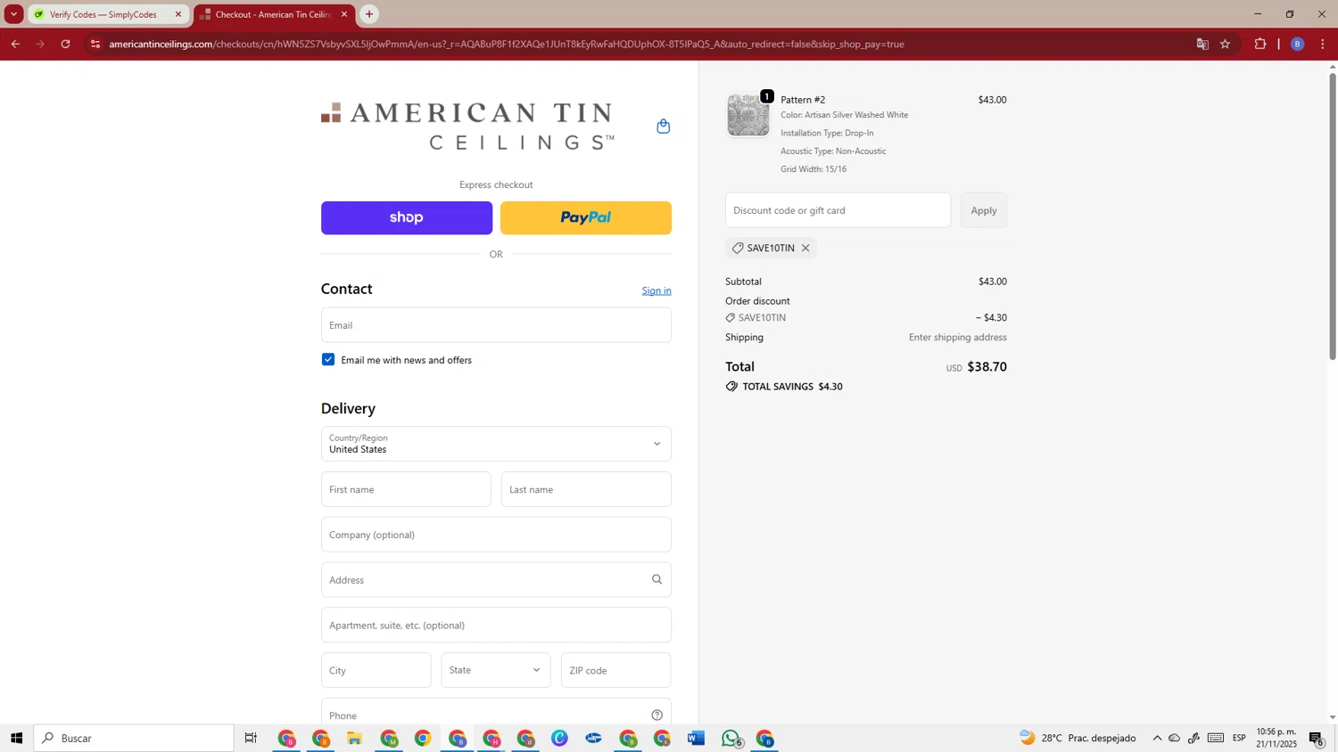Viewport: 1338px width, 752px height.
Task: Show hidden system tray icons
Action: coord(1157,739)
